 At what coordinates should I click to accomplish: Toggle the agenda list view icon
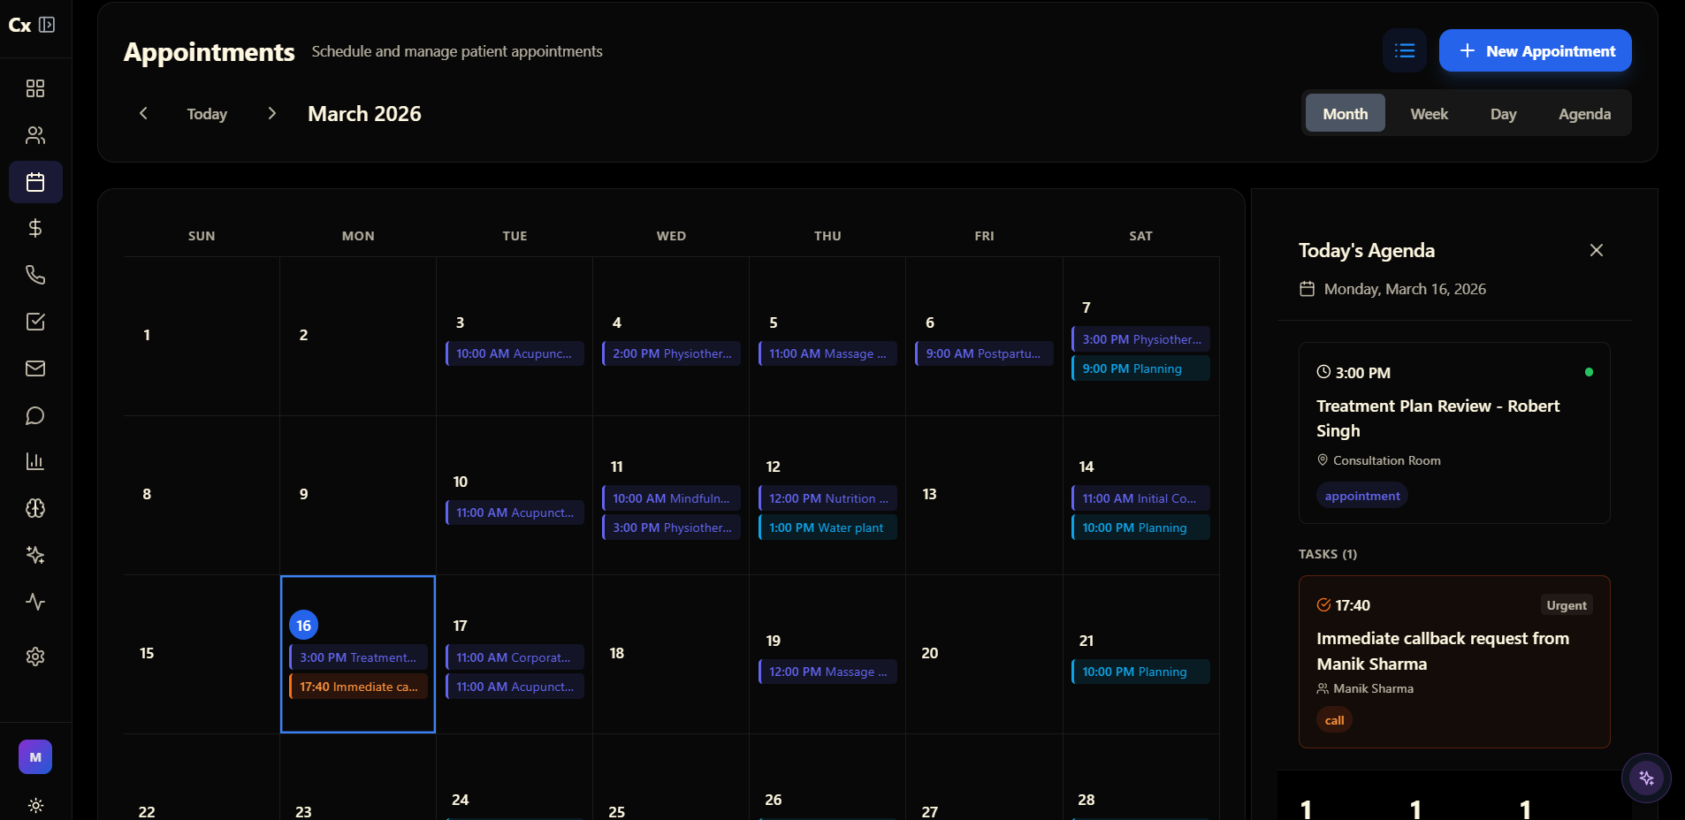(x=1404, y=50)
